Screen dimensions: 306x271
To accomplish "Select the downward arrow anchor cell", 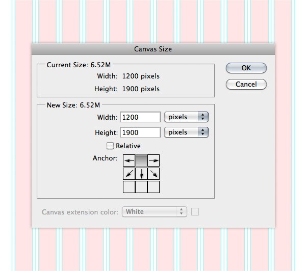I will 141,174.
